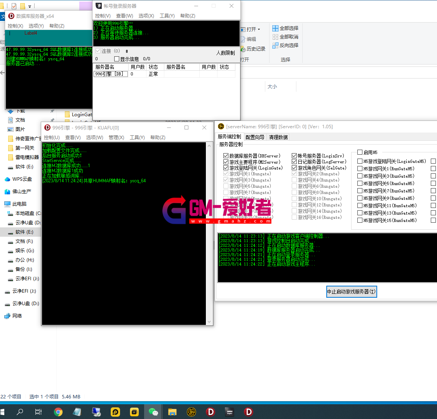Open 雷电模拟器 folder in sidebar
The image size is (437, 419).
pos(27,157)
